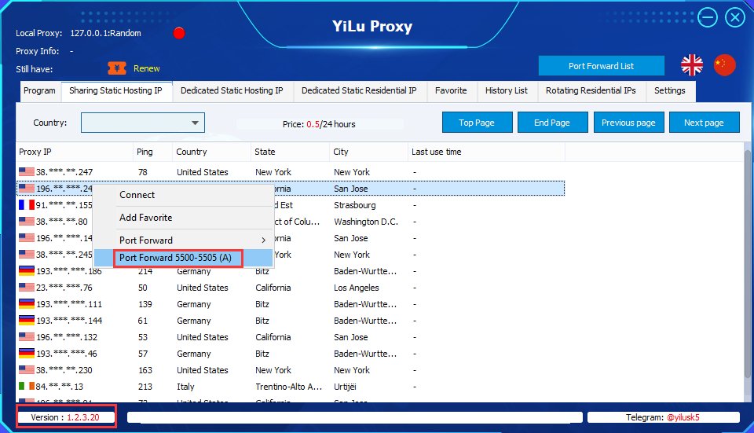Click the German flag for 193.***.***.144
Viewport: 754px width, 433px height.
pyautogui.click(x=27, y=321)
